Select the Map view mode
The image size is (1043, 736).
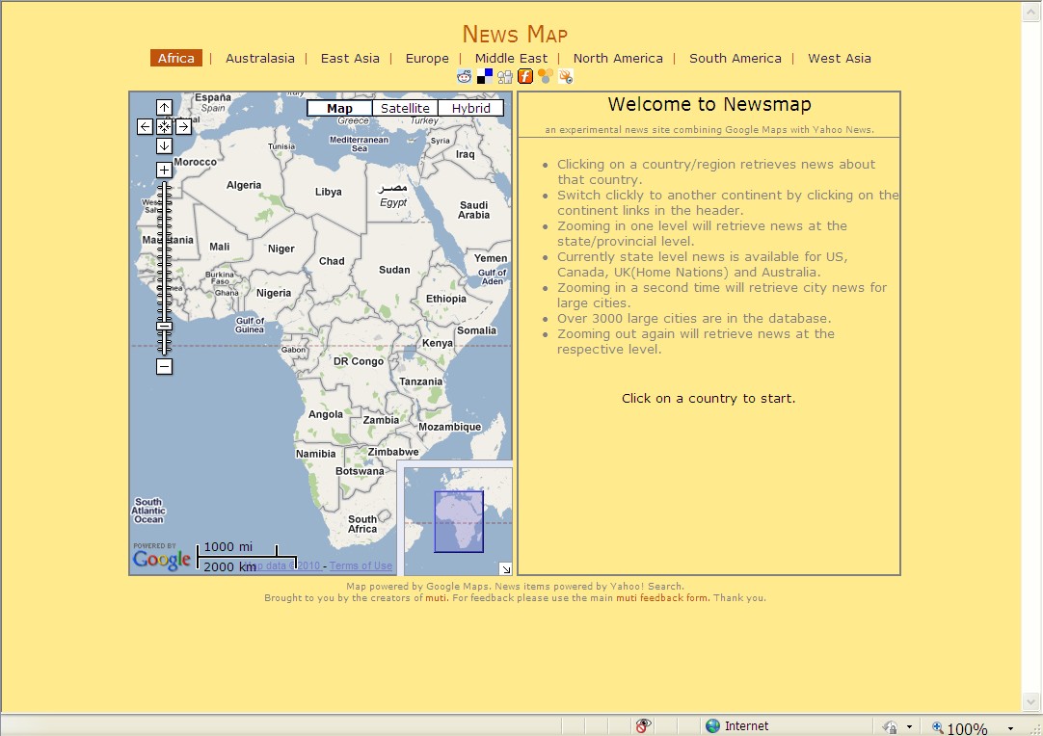click(x=338, y=108)
